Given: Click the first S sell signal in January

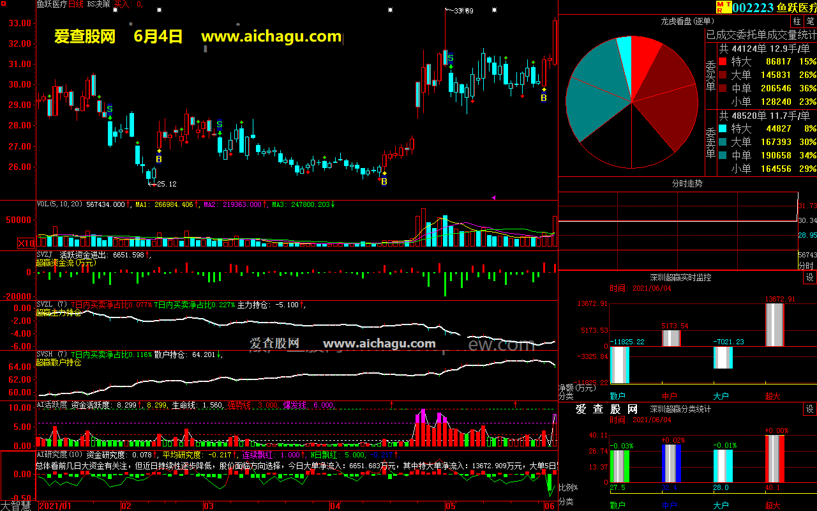Looking at the screenshot, I should click(x=109, y=109).
